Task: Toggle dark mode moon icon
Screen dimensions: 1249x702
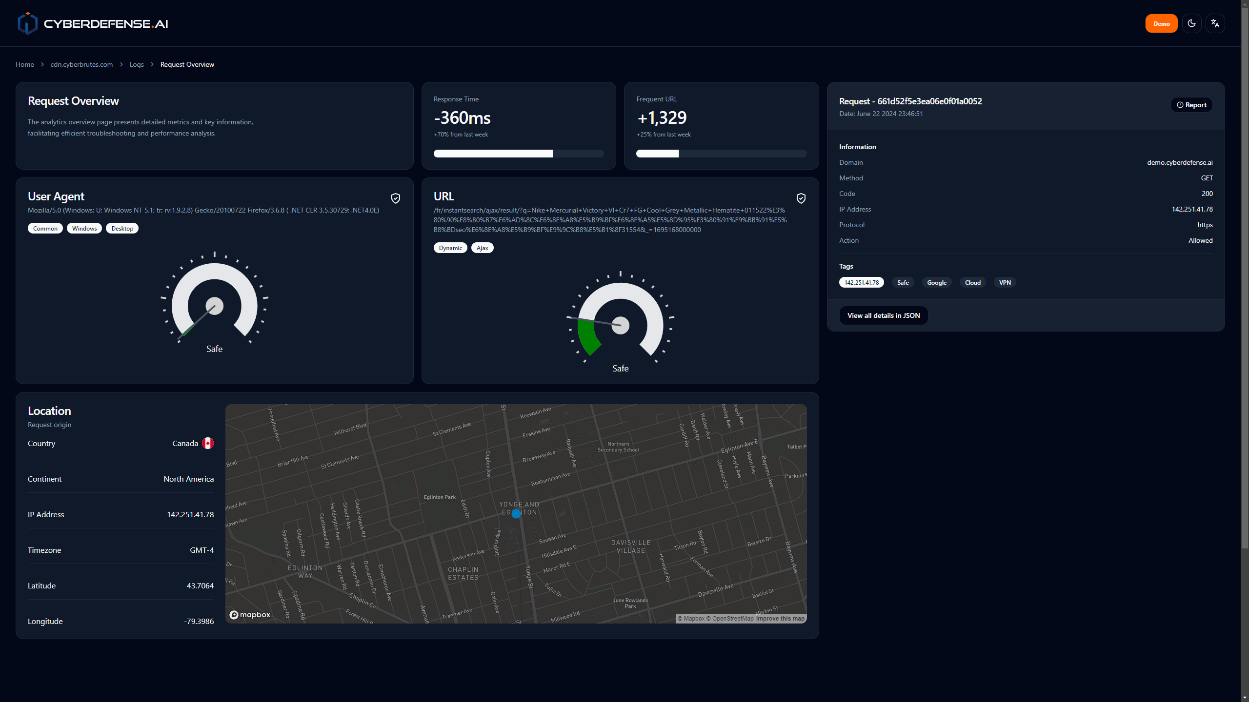Action: pos(1191,23)
